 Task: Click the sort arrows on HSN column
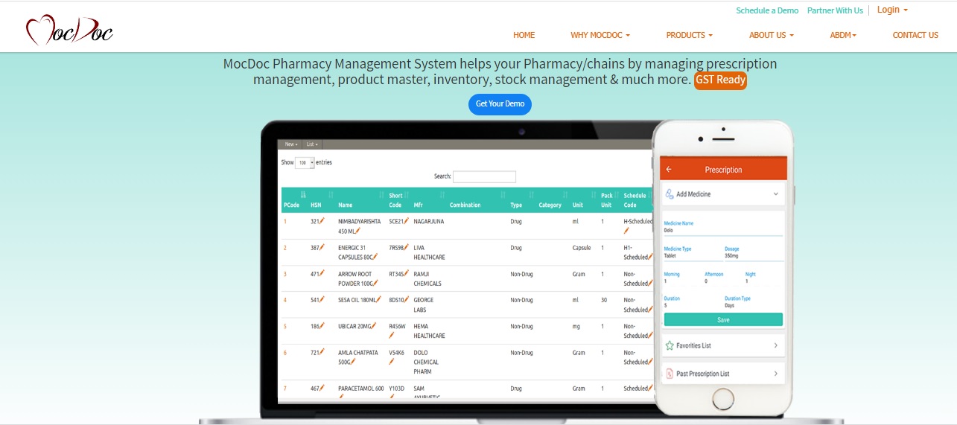(x=331, y=196)
